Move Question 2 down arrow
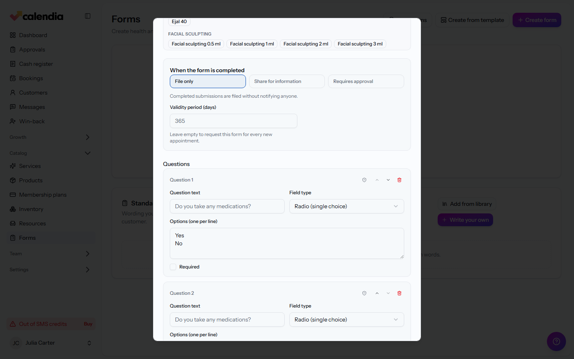The image size is (574, 359). coord(388,293)
